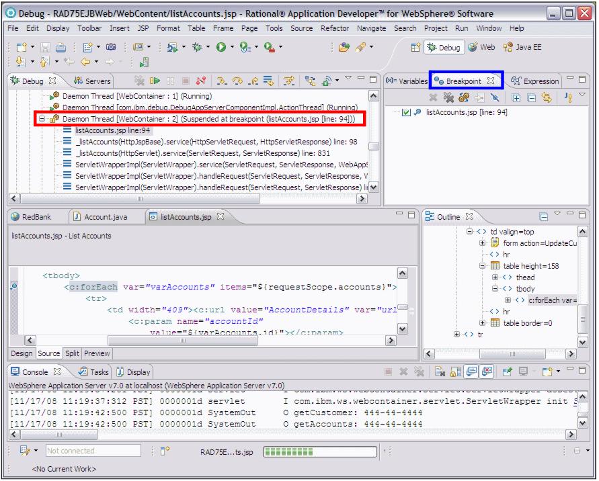This screenshot has width=599, height=481.
Task: Click Expand All icon in Breakpoints view
Action: (516, 98)
